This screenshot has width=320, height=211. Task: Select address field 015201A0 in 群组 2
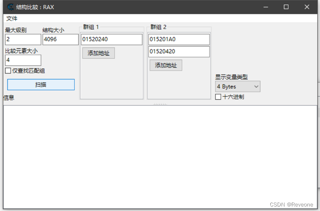tap(179, 39)
